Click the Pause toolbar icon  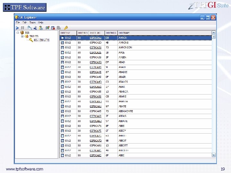pos(22,28)
